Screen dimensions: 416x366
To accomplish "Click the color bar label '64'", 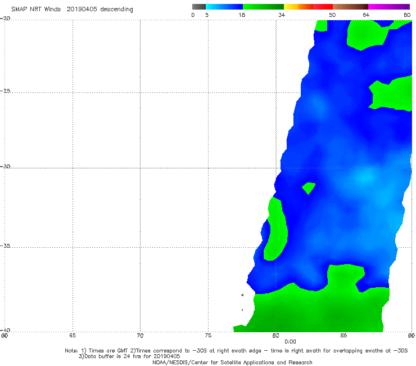I will [366, 15].
